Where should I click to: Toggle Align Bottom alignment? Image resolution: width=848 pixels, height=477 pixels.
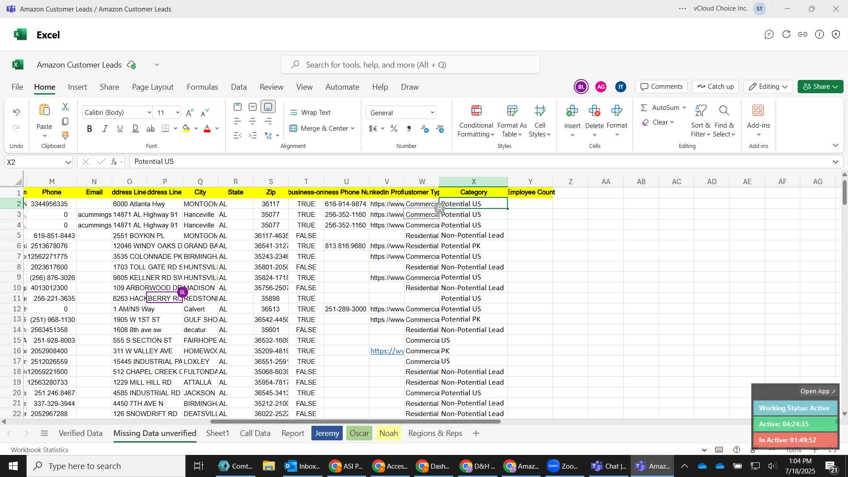(268, 107)
